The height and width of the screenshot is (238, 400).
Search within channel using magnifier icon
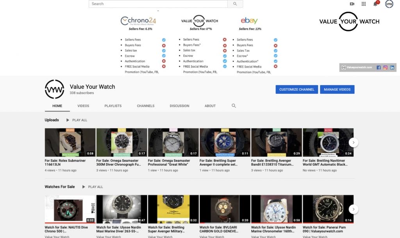coord(234,106)
